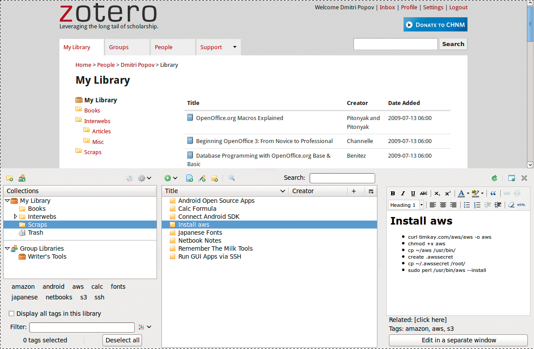534x349 pixels.
Task: Apply Superscript in the note editor
Action: [x=448, y=193]
